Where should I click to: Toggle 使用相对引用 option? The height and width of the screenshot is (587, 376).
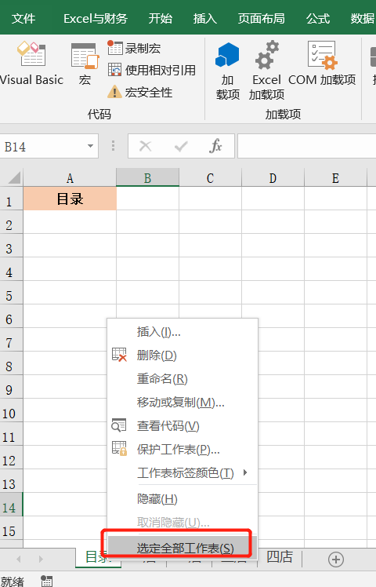pyautogui.click(x=152, y=70)
